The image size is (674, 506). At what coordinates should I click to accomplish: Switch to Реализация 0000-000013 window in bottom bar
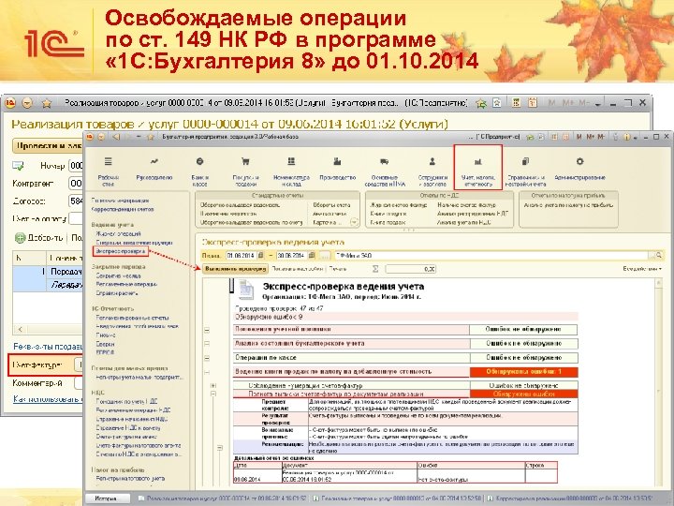tap(397, 499)
